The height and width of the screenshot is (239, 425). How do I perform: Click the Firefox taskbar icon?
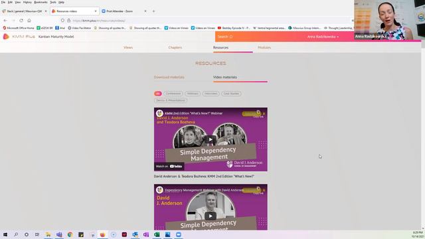click(x=102, y=234)
